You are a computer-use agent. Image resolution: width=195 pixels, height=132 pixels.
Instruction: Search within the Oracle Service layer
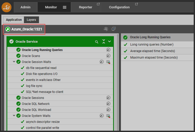coord(97,42)
